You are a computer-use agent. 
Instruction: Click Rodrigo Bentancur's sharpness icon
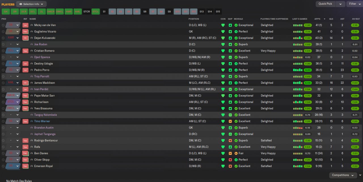(230, 140)
